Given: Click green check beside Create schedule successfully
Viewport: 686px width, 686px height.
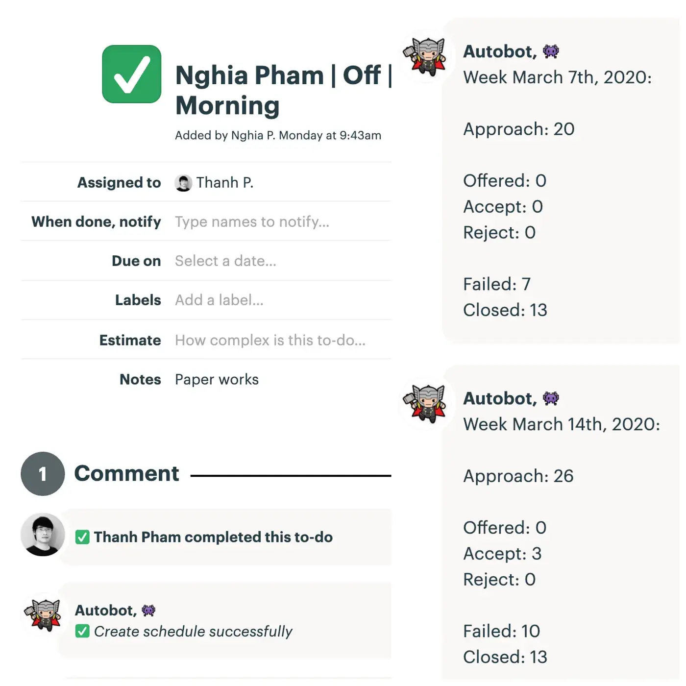Looking at the screenshot, I should (82, 631).
